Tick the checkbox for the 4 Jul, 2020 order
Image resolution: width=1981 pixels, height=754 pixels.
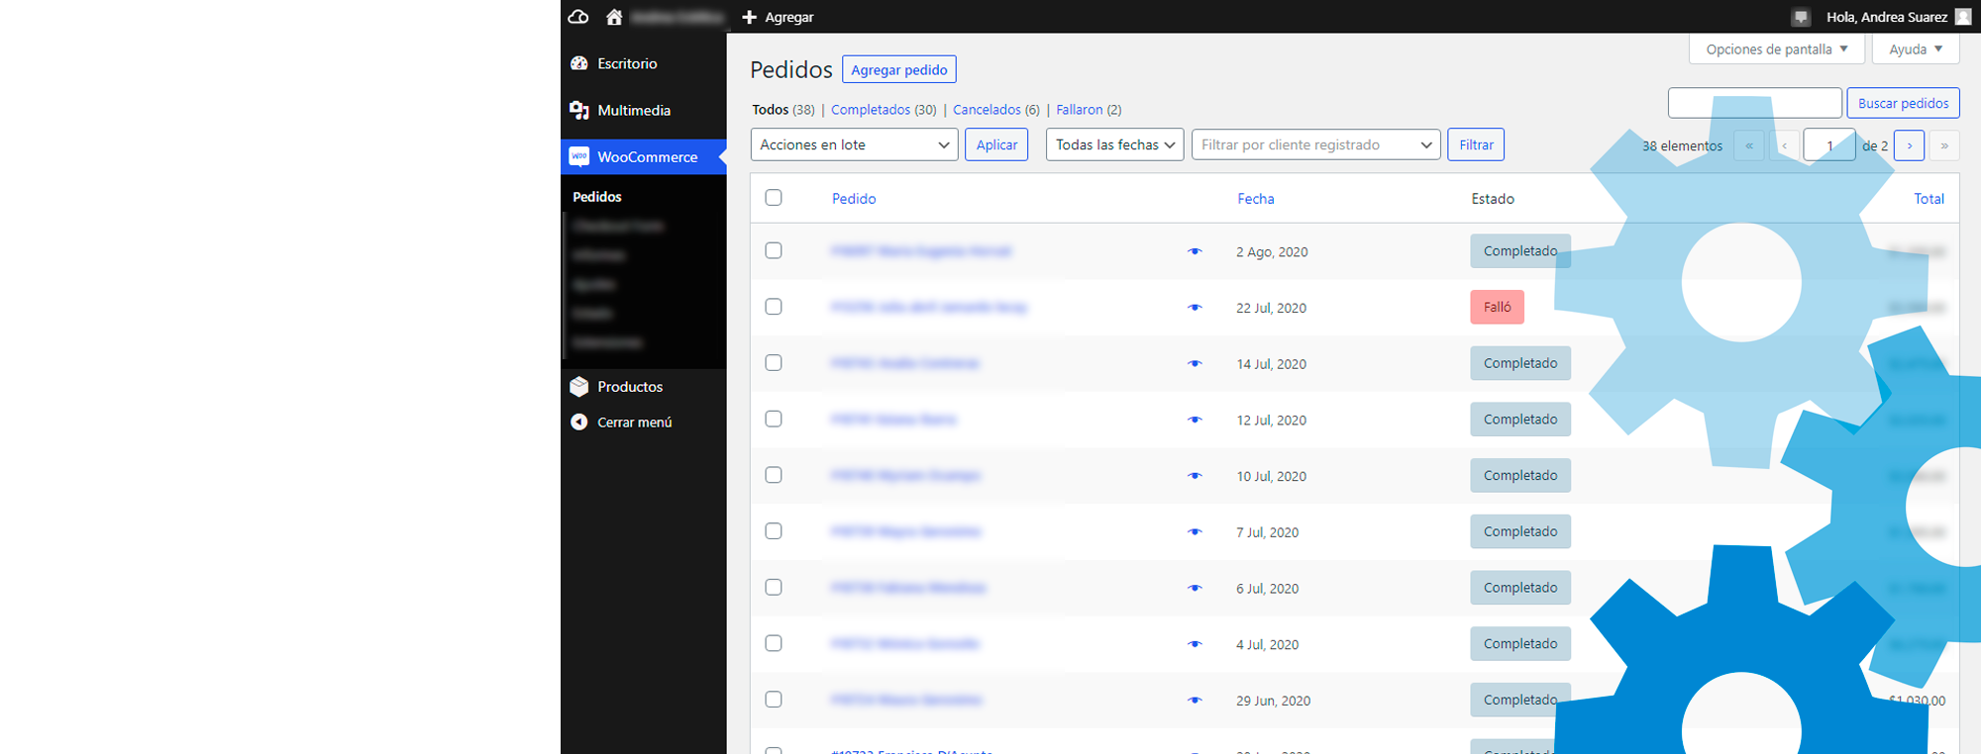click(774, 643)
